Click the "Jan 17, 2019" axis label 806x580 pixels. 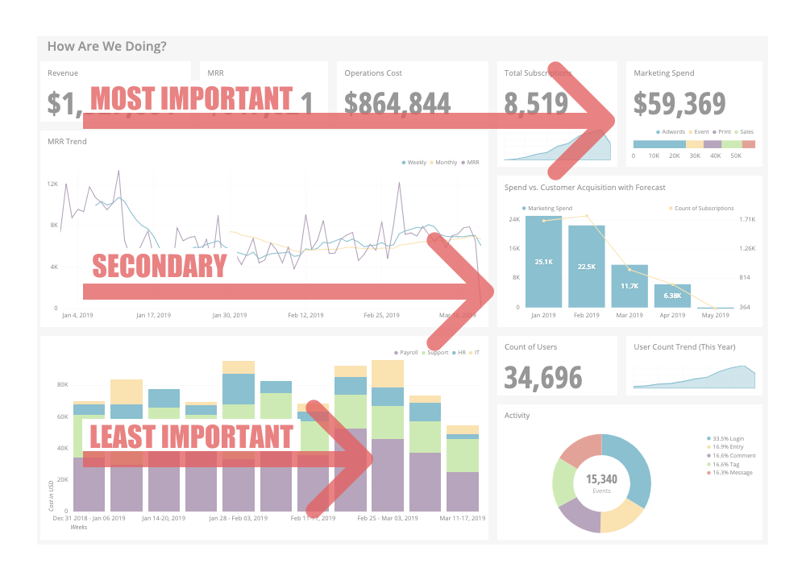[153, 315]
